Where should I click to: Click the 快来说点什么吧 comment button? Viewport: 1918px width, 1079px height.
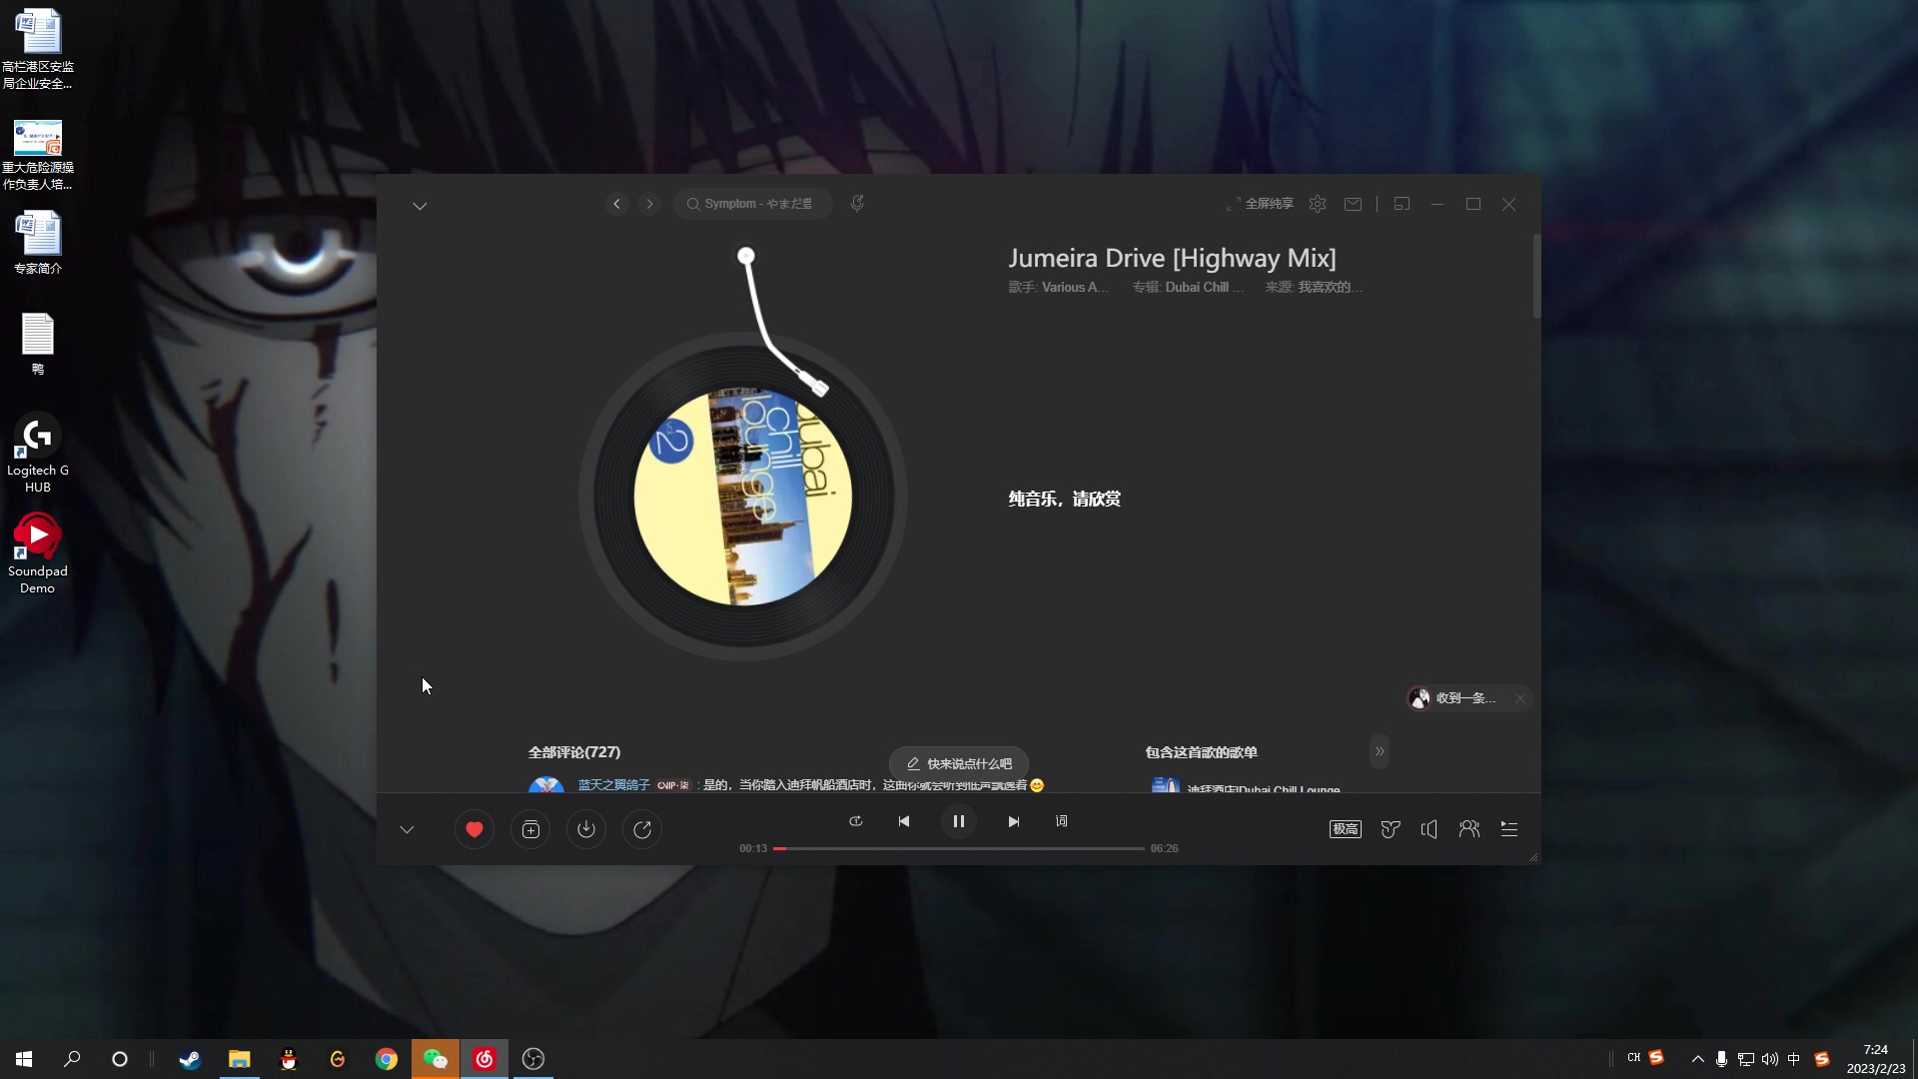click(959, 763)
